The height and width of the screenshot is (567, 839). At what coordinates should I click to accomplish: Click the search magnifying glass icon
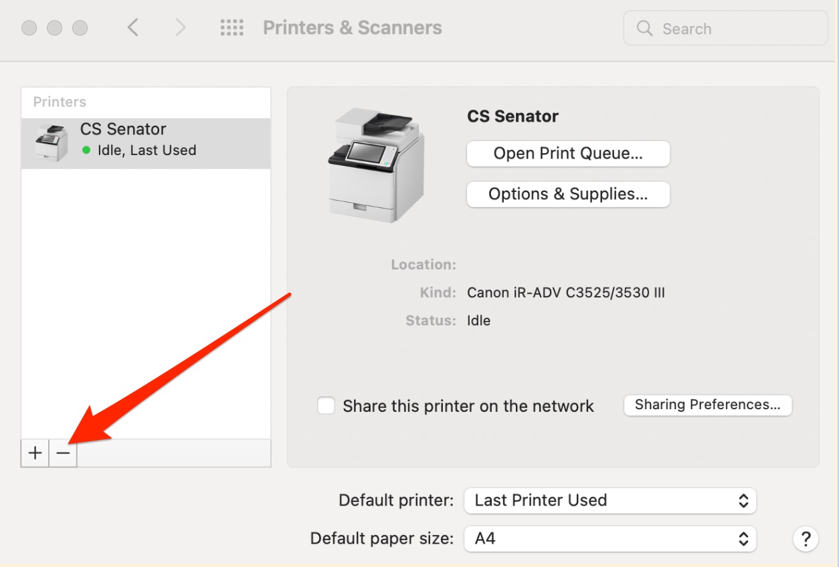pyautogui.click(x=644, y=28)
